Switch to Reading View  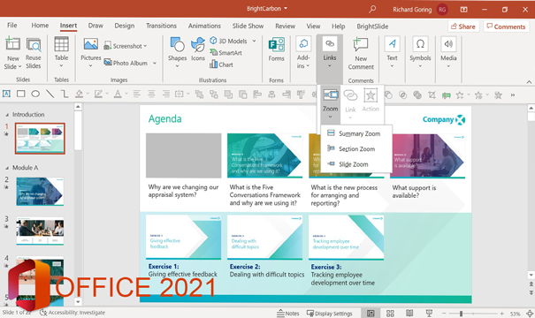(409, 313)
